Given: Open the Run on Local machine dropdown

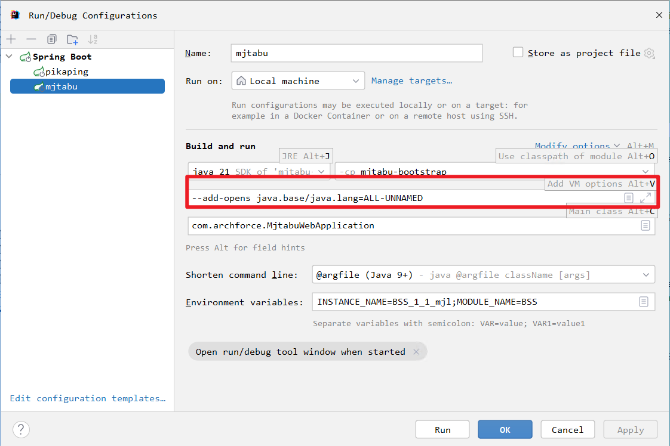Looking at the screenshot, I should point(298,81).
